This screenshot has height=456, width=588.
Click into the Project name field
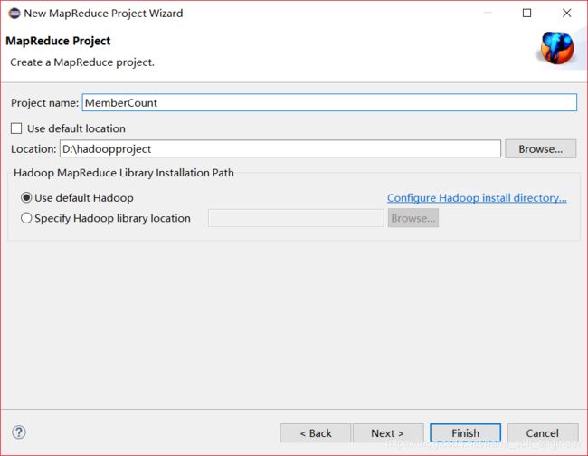[329, 102]
